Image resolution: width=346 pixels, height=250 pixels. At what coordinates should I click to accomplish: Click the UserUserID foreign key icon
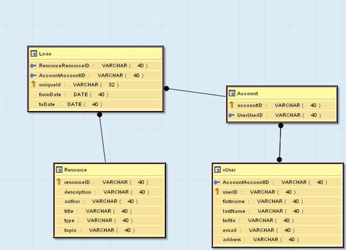(232, 115)
